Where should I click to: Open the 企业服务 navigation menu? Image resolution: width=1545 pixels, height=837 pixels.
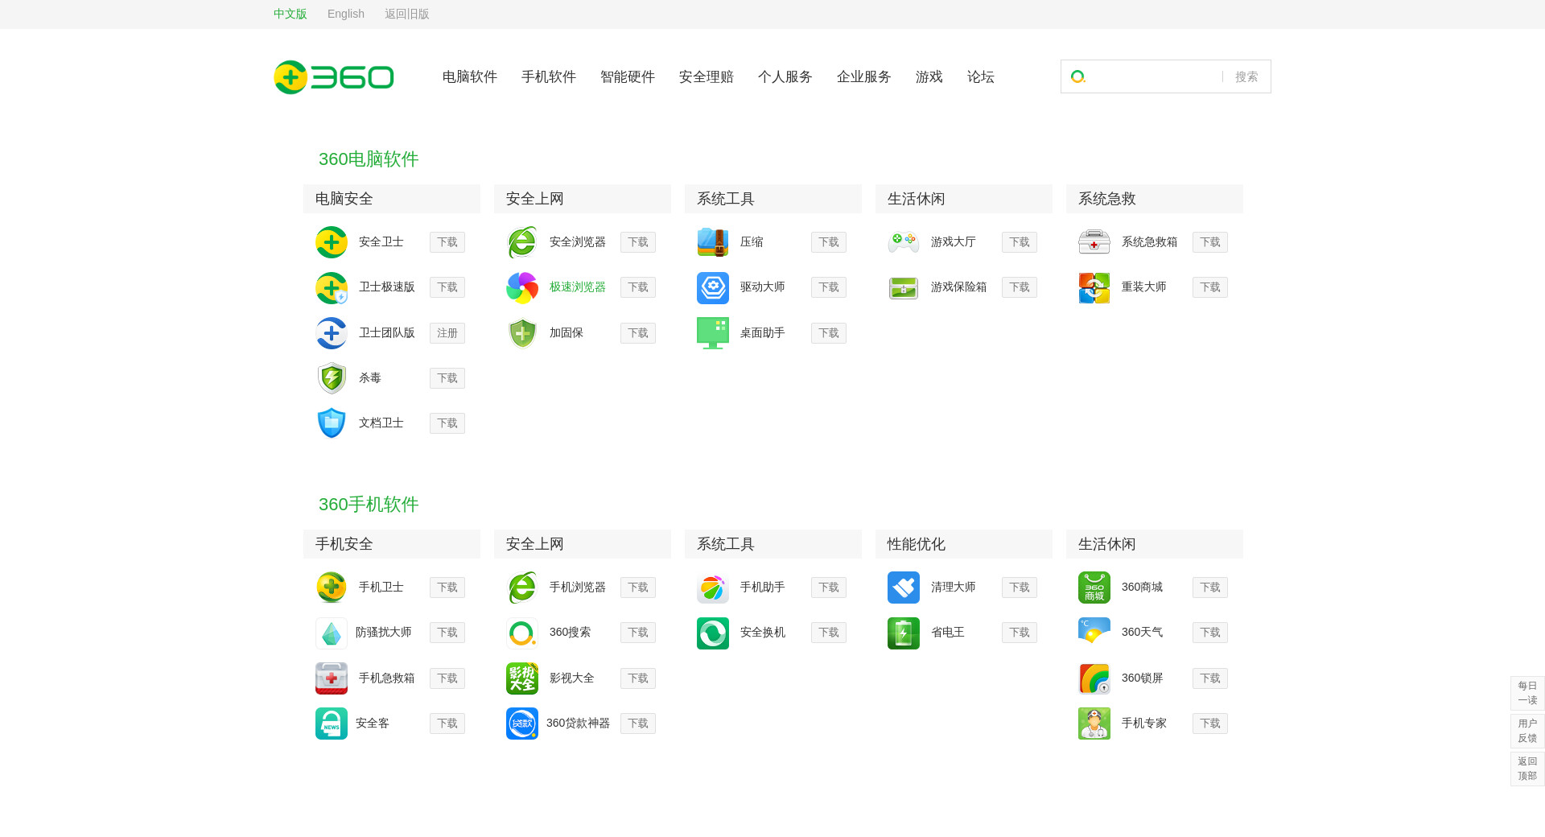click(x=864, y=76)
